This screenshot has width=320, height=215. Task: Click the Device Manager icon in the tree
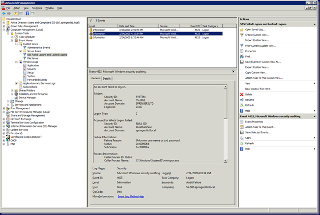(17, 97)
